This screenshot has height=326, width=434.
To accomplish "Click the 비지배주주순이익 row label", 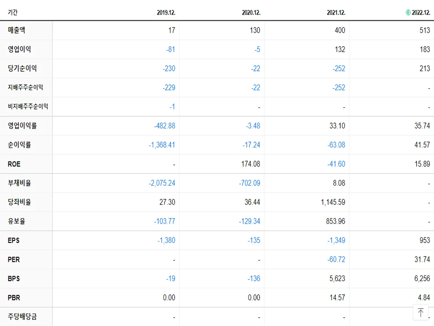I will tap(28, 106).
